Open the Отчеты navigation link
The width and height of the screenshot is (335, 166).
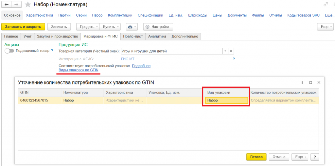[x=275, y=15]
